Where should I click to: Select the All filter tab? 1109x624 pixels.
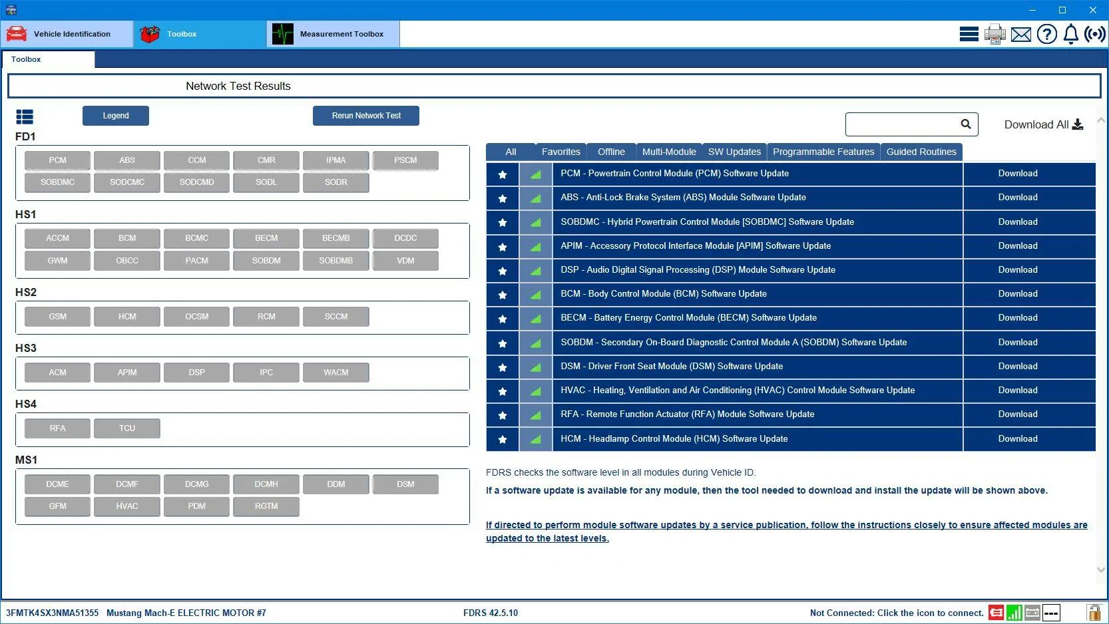click(x=511, y=152)
